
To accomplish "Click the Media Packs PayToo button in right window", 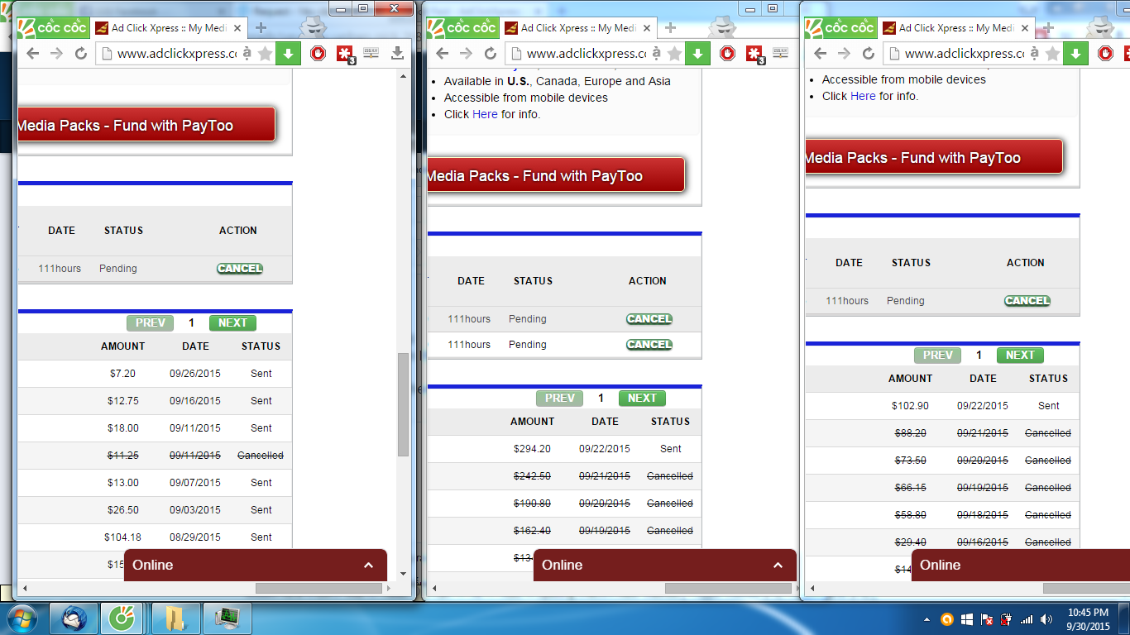I will tap(934, 158).
